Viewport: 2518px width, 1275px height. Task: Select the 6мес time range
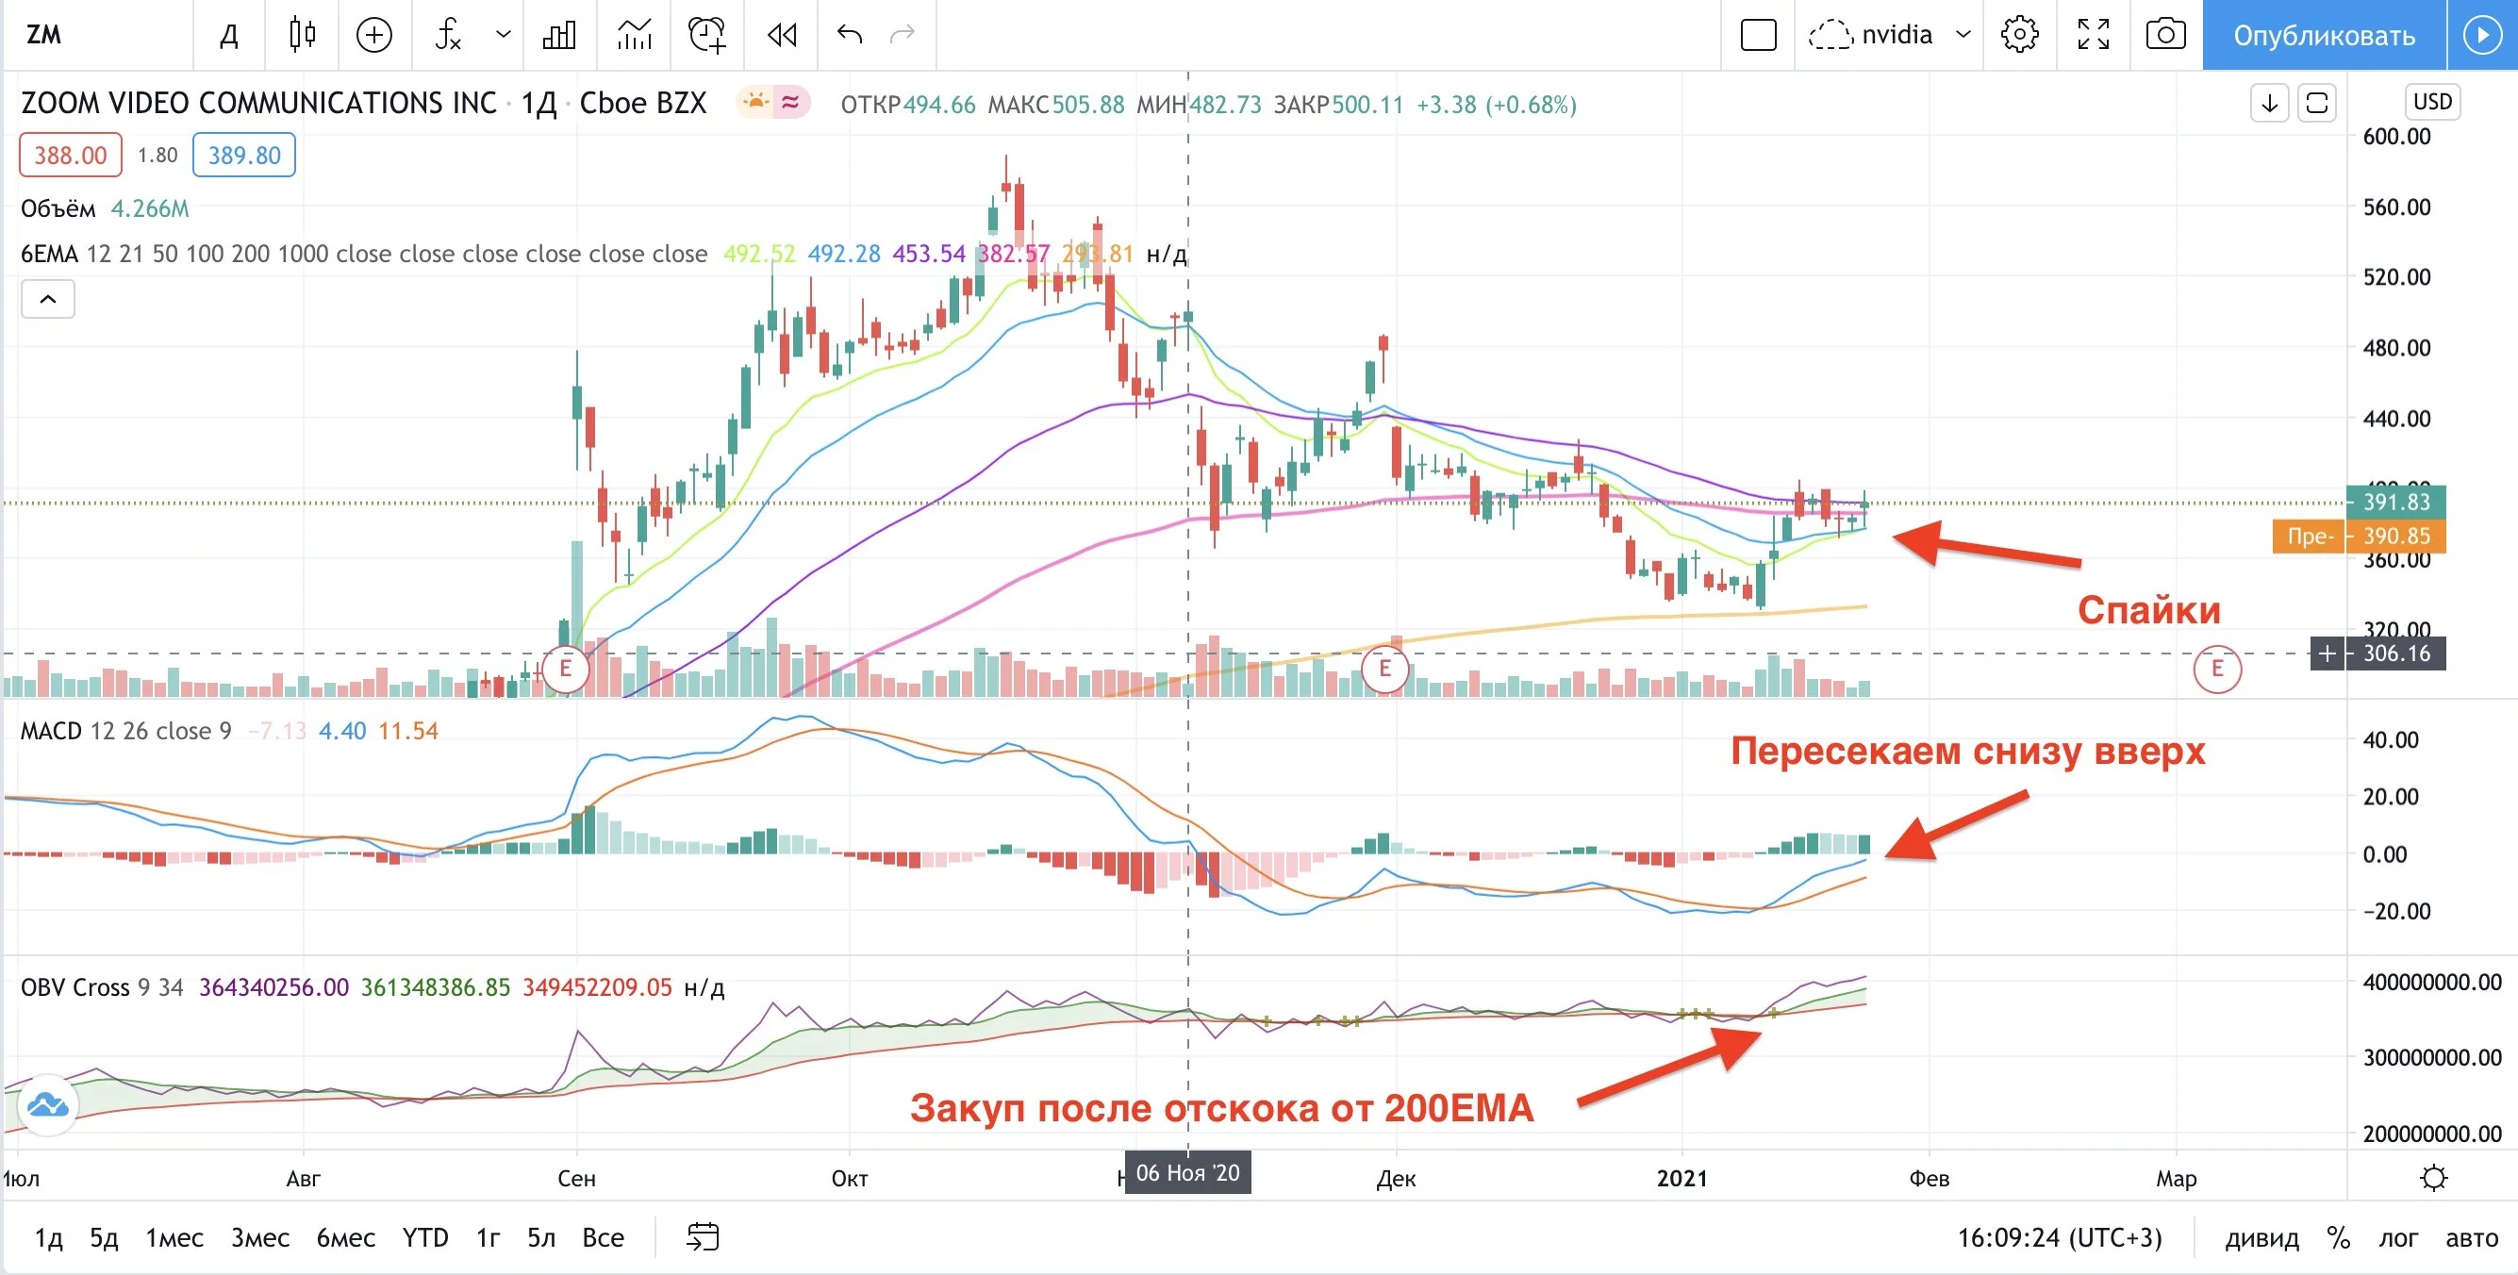(346, 1238)
